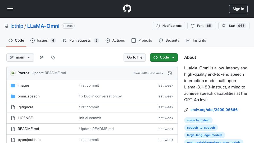Click the Sign in button
Image resolution: width=254 pixels, height=143 pixels.
click(238, 9)
